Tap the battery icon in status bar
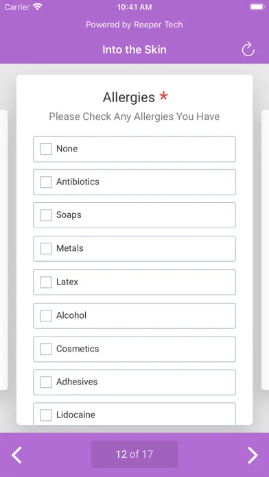Image resolution: width=269 pixels, height=477 pixels. [257, 7]
